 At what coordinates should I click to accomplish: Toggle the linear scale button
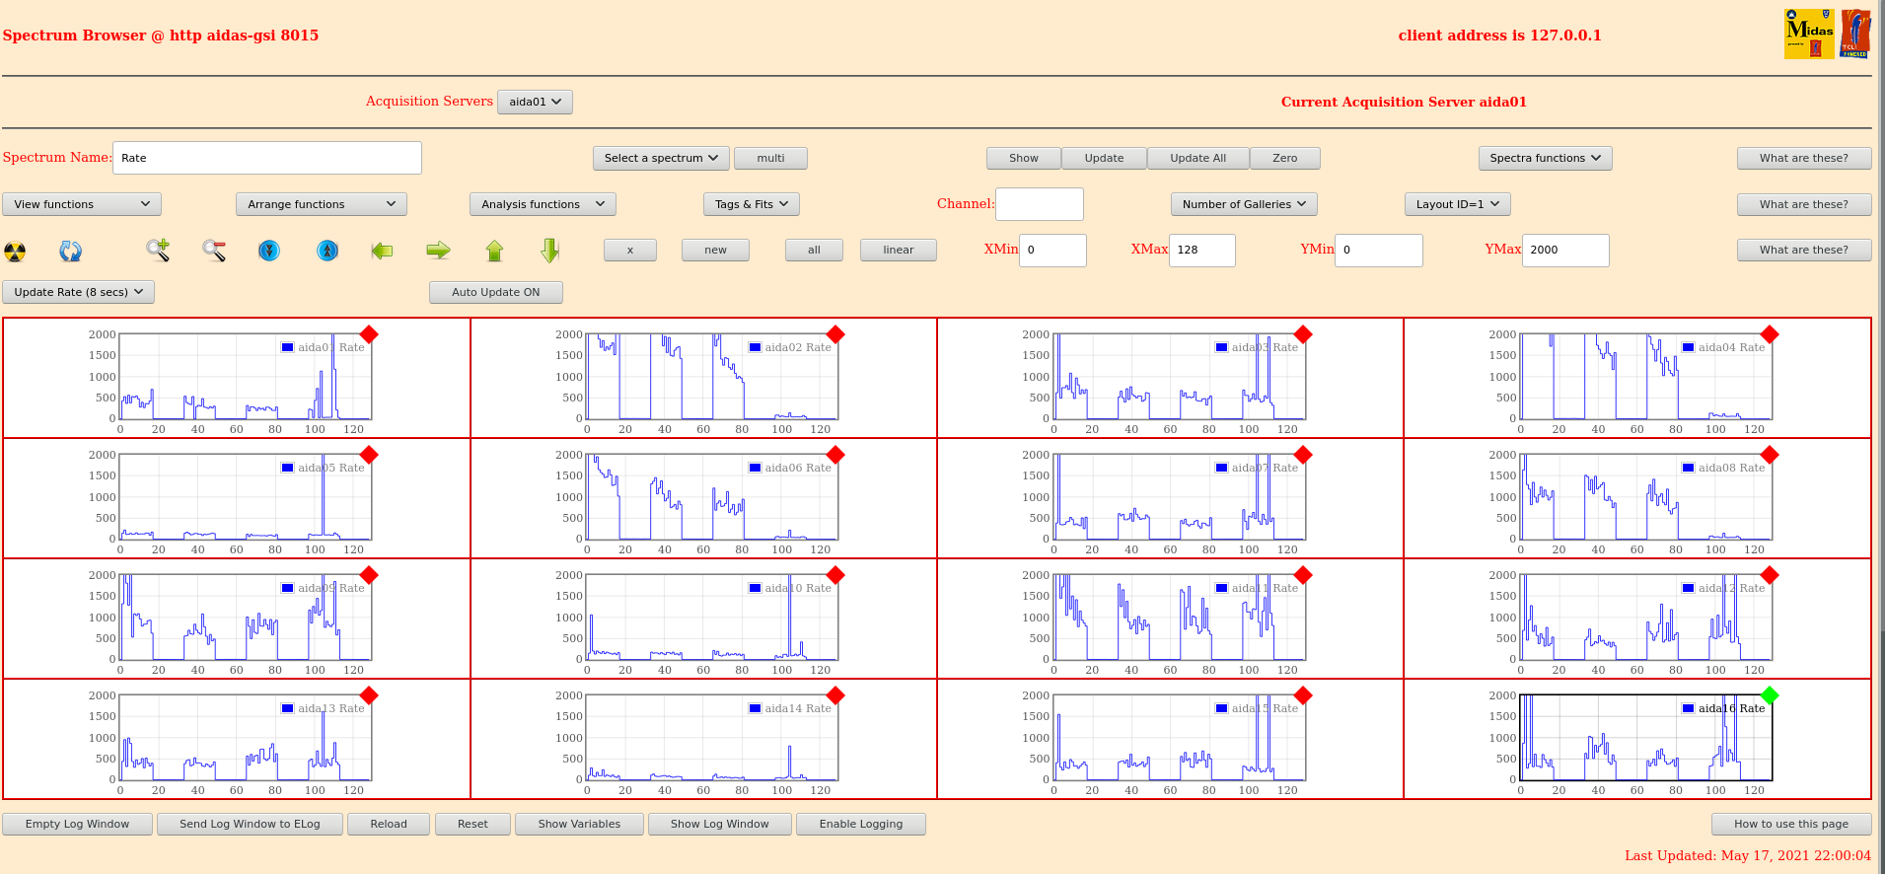tap(898, 251)
